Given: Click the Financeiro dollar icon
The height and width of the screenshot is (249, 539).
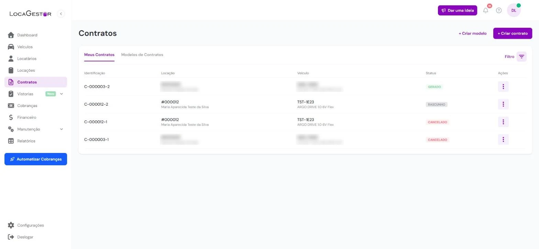Looking at the screenshot, I should (x=11, y=117).
